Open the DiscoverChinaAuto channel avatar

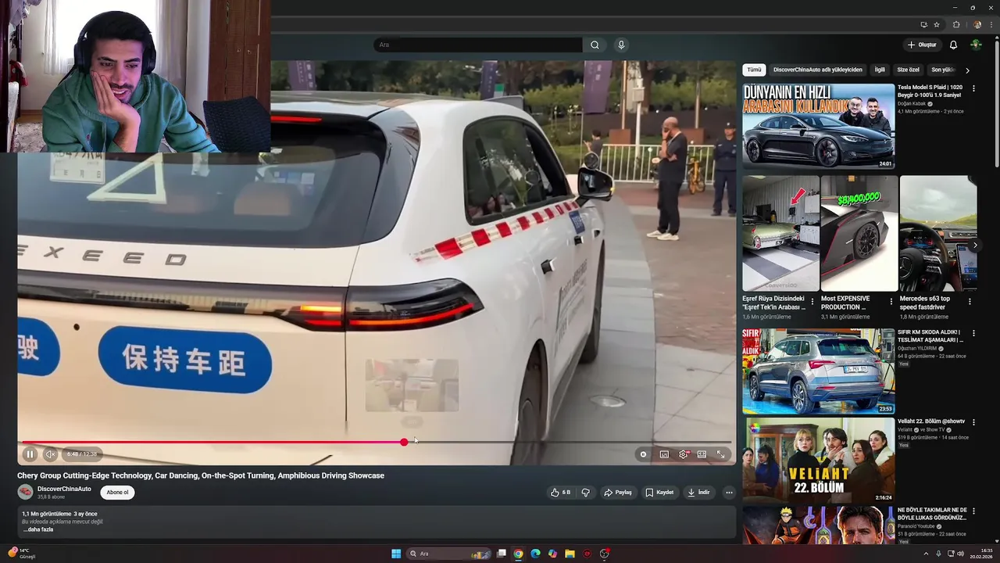(25, 492)
